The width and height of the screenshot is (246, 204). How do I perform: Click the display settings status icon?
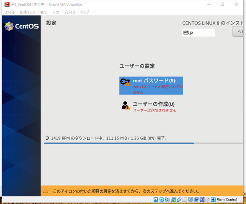point(191,199)
